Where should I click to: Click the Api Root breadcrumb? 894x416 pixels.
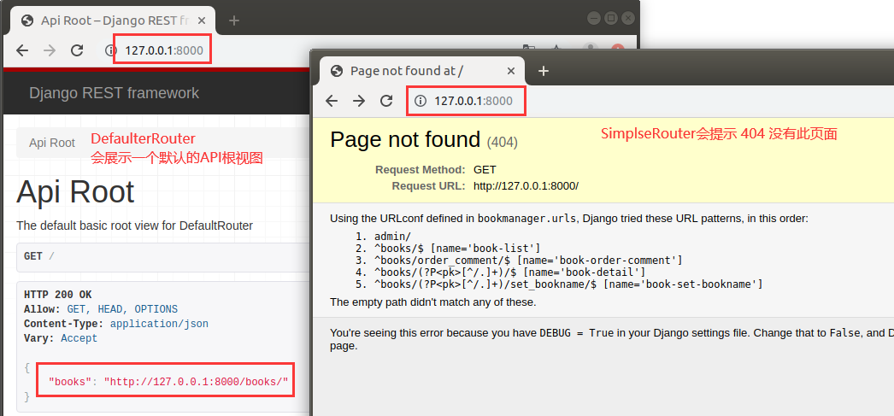52,143
